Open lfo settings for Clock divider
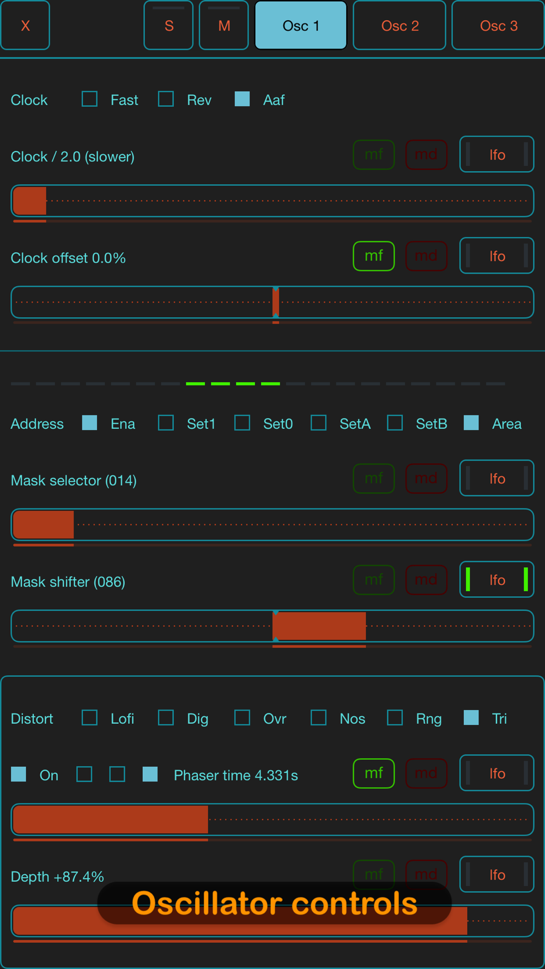The height and width of the screenshot is (969, 545). (496, 155)
